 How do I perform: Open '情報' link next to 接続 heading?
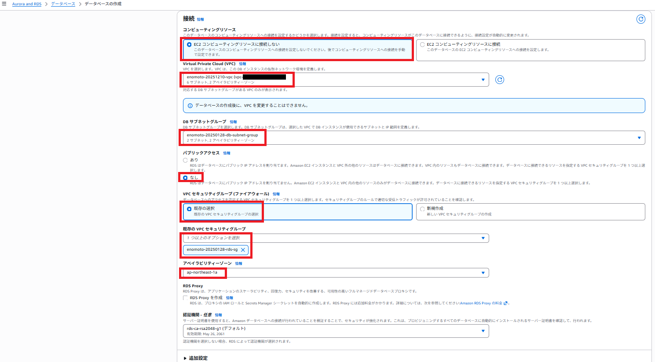(200, 19)
